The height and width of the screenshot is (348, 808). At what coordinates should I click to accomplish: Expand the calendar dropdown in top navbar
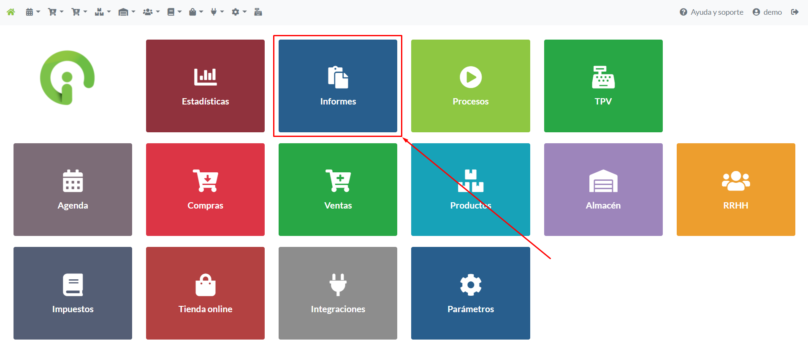(x=33, y=12)
